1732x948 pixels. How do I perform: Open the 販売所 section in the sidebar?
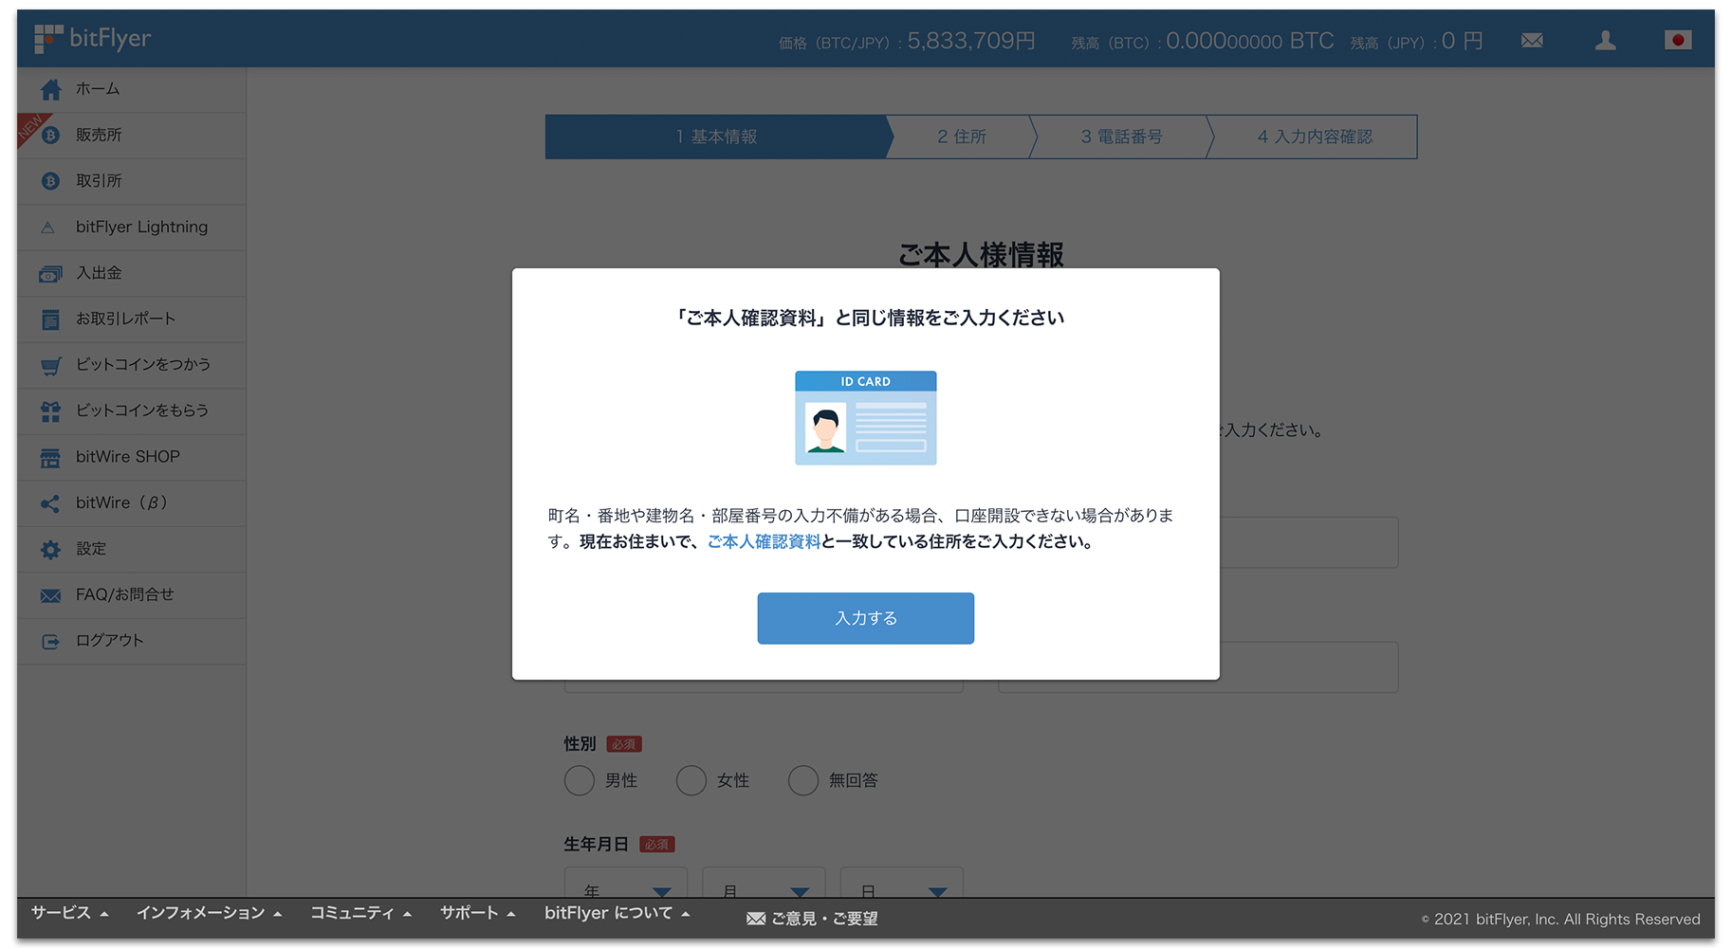99,135
